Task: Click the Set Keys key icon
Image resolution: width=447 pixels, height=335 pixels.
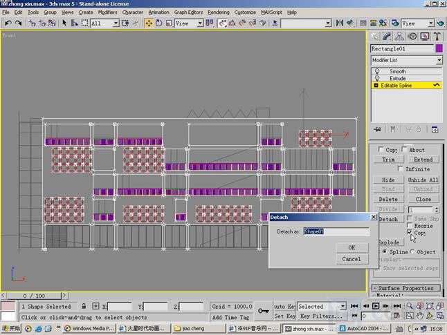Action: [263, 311]
